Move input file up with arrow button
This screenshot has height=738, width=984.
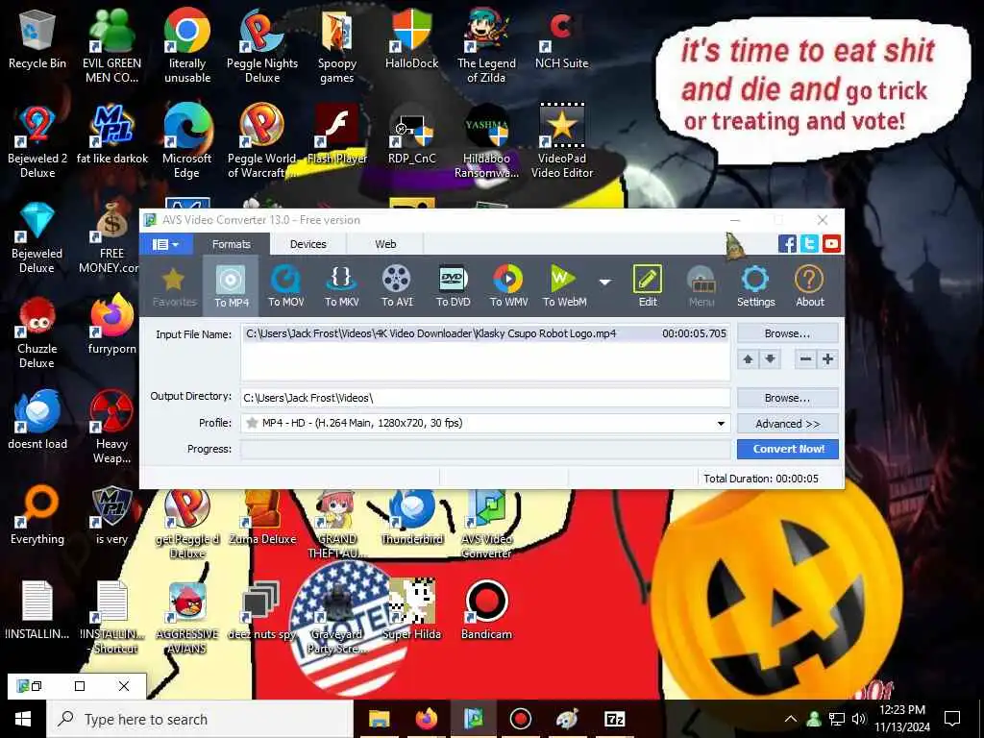(x=748, y=359)
